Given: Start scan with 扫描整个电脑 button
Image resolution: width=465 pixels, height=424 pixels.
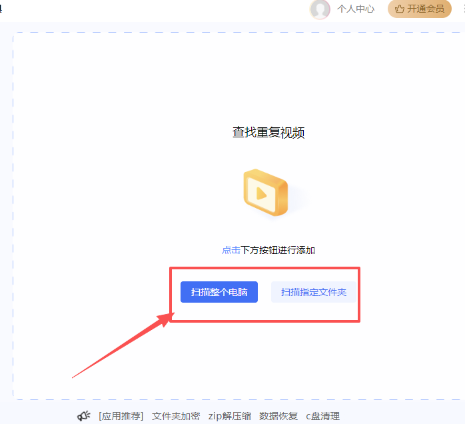Looking at the screenshot, I should pyautogui.click(x=219, y=292).
